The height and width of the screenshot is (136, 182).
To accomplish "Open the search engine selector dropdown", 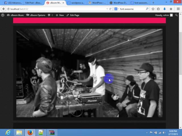I will pos(117,9).
